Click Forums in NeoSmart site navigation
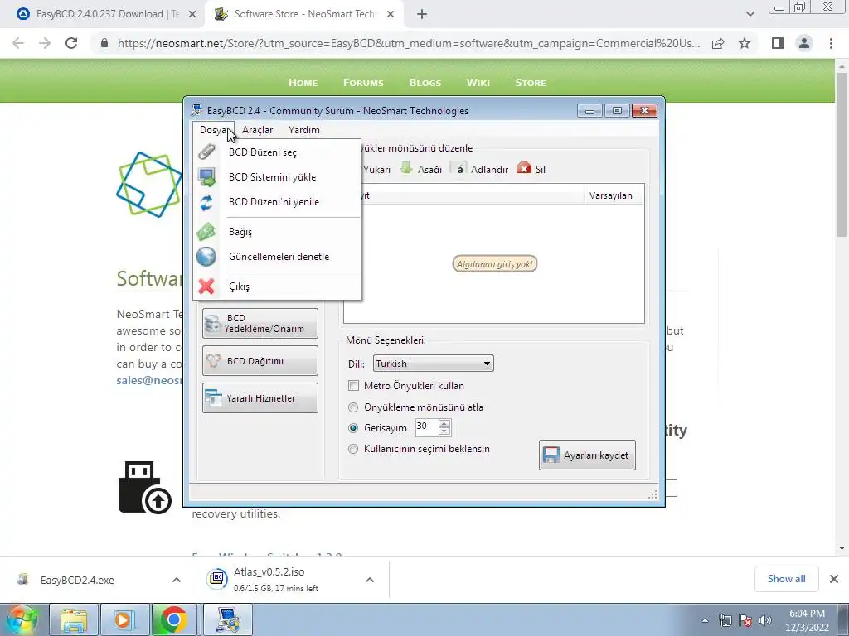 pos(363,83)
